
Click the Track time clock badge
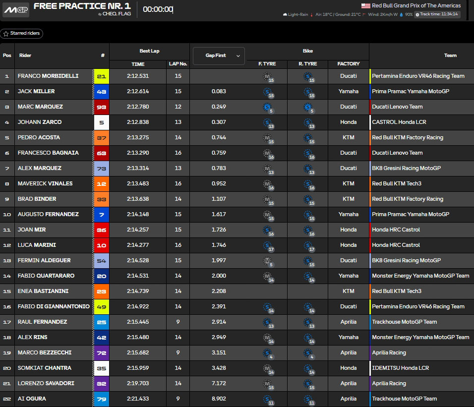(x=438, y=14)
